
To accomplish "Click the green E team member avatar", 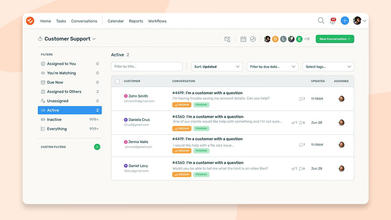I will (299, 39).
